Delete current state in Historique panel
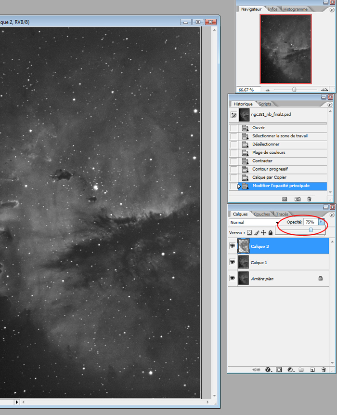Screen dimensions: 337x415 309,199
